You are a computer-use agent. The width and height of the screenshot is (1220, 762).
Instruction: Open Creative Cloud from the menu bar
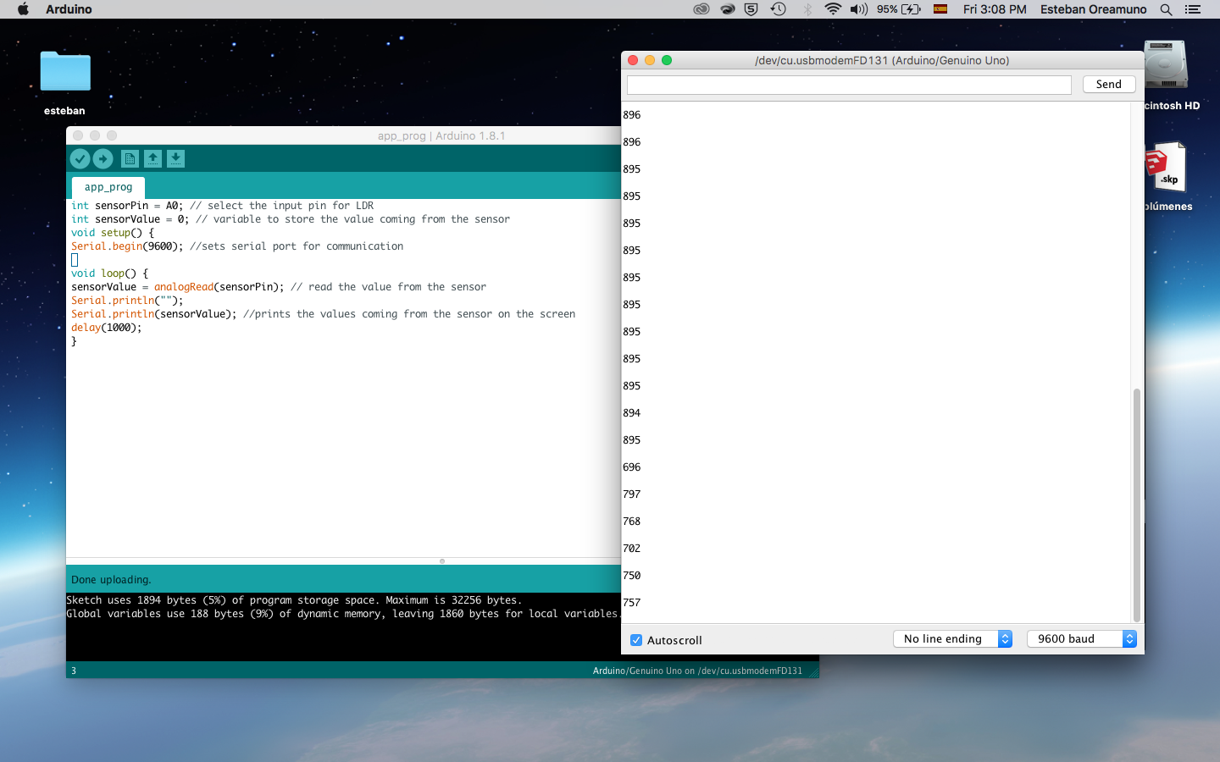point(701,9)
